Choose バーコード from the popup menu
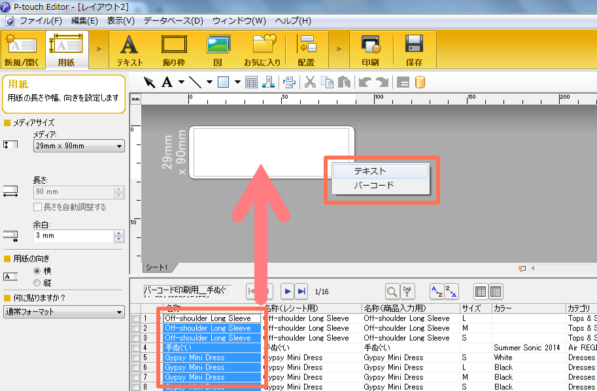This screenshot has width=597, height=391. pyautogui.click(x=381, y=186)
